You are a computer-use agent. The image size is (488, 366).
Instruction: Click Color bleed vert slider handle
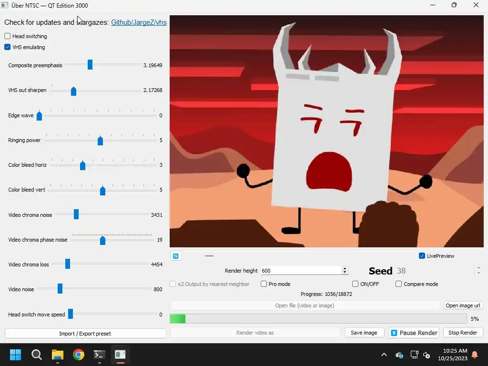103,190
